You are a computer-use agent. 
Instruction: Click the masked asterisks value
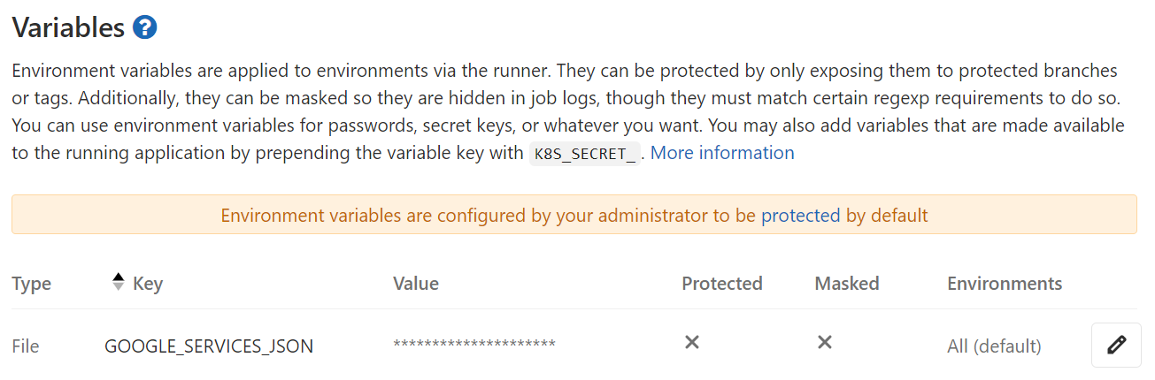(474, 344)
